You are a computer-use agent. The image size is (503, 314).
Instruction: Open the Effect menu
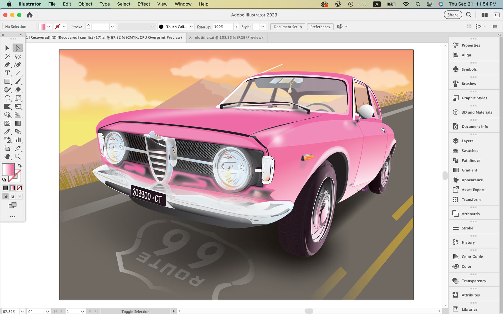coord(144,4)
